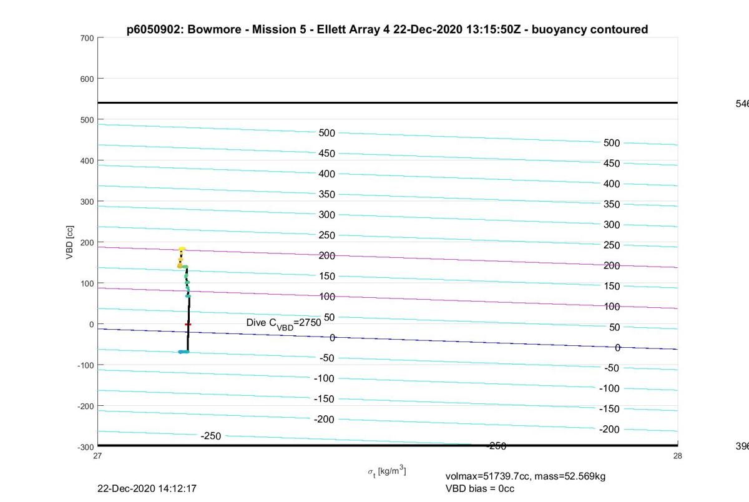
Task: Click the y-axis tick label '600'
Action: 87,79
